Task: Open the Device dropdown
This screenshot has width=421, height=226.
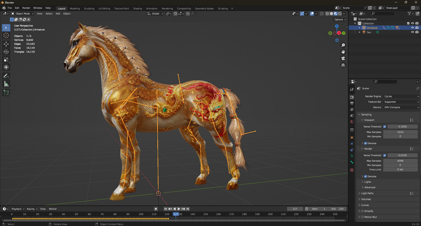Action: (401, 107)
